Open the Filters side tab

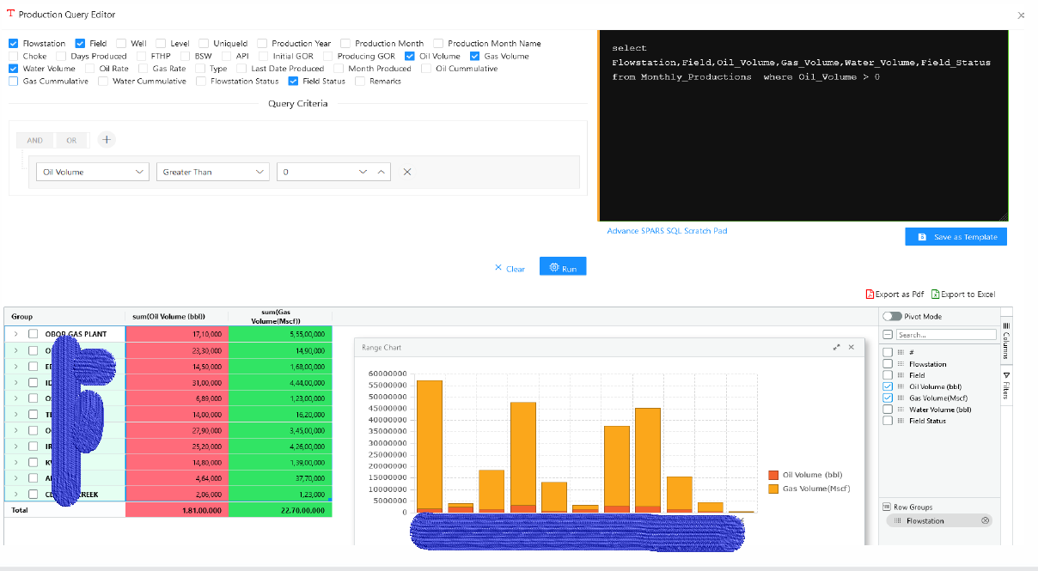[1006, 385]
